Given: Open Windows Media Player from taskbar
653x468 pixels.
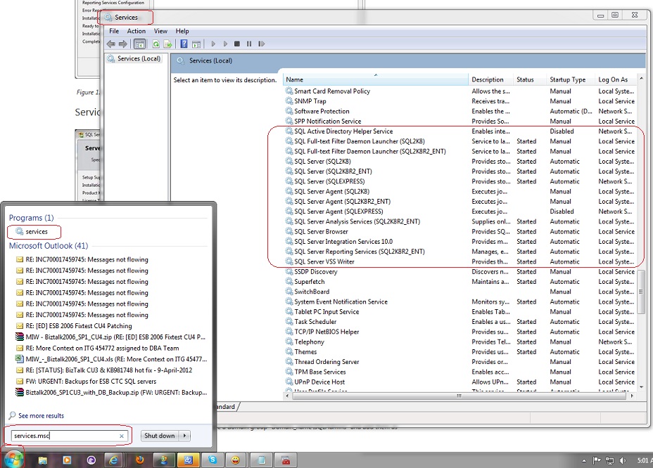Looking at the screenshot, I should click(67, 460).
